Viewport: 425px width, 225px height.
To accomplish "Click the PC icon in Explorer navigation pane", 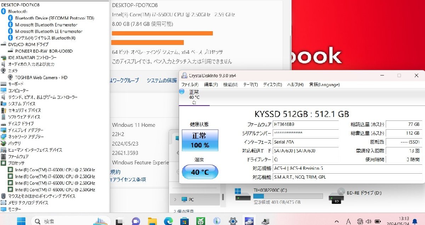I will 184,199.
